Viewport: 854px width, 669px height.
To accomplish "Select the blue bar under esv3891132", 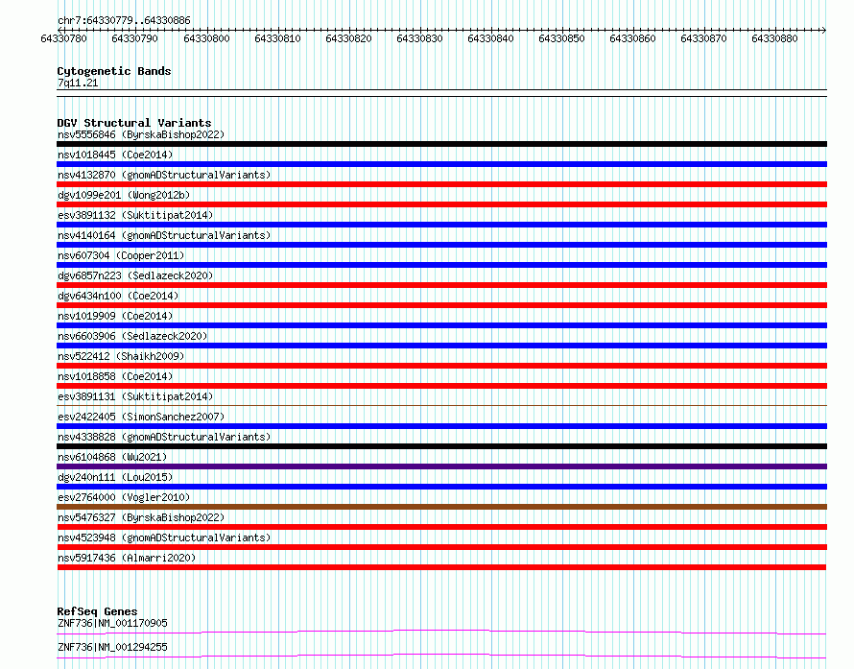I will point(441,225).
